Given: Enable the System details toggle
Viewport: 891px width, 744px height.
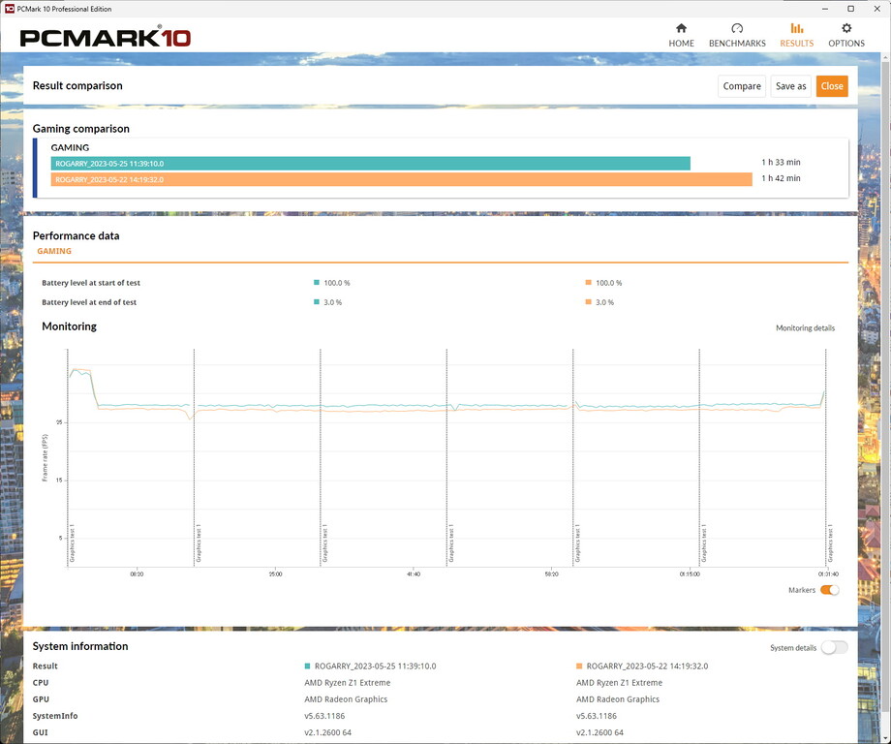Looking at the screenshot, I should point(835,647).
